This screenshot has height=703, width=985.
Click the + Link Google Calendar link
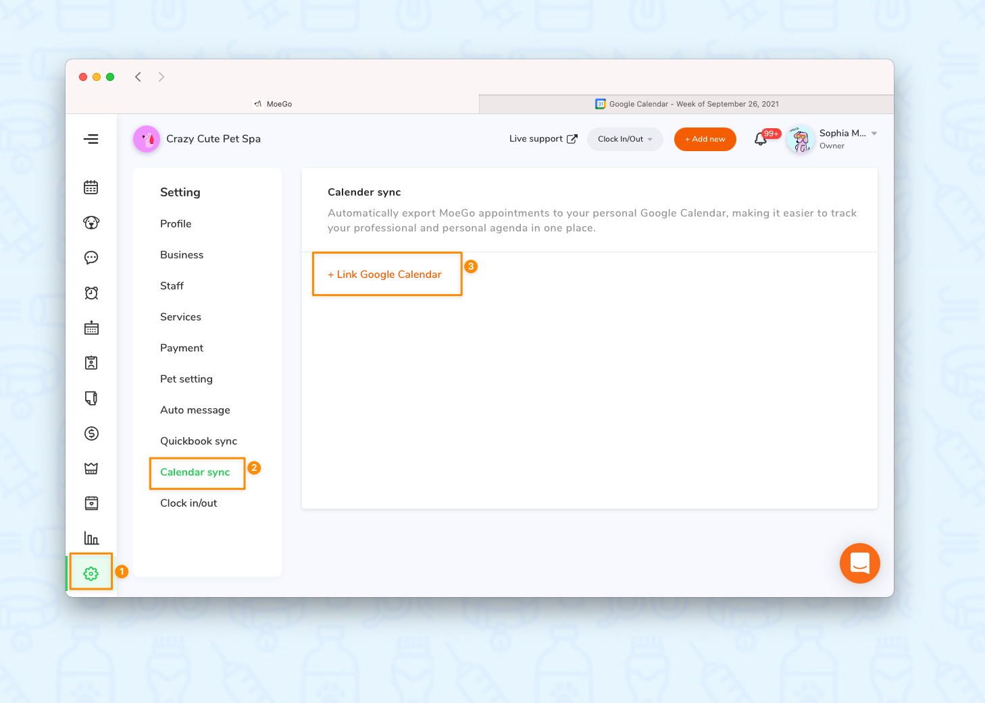[384, 275]
